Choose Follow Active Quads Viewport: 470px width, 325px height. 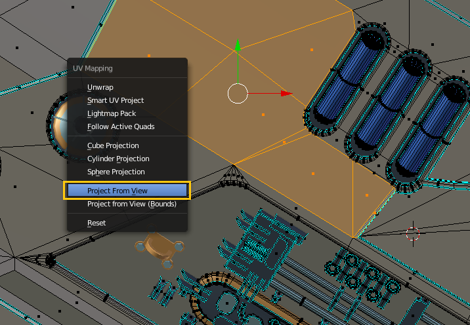coord(127,127)
